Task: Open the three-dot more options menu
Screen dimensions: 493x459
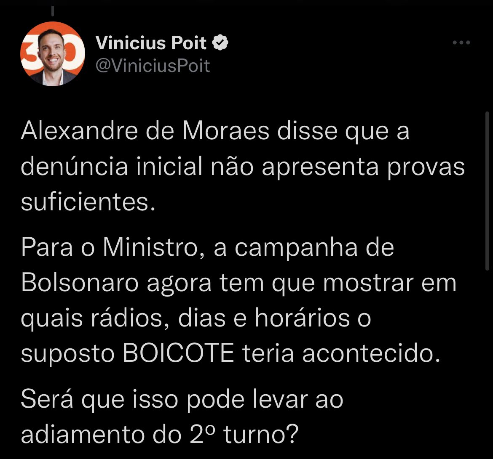Action: (461, 42)
